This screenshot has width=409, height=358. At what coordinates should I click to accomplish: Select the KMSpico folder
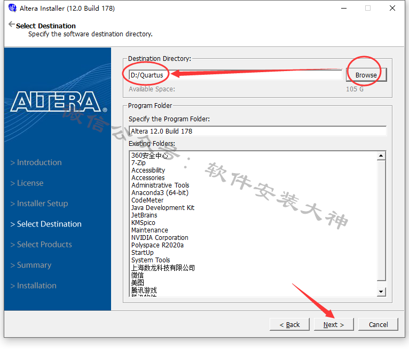coord(143,223)
